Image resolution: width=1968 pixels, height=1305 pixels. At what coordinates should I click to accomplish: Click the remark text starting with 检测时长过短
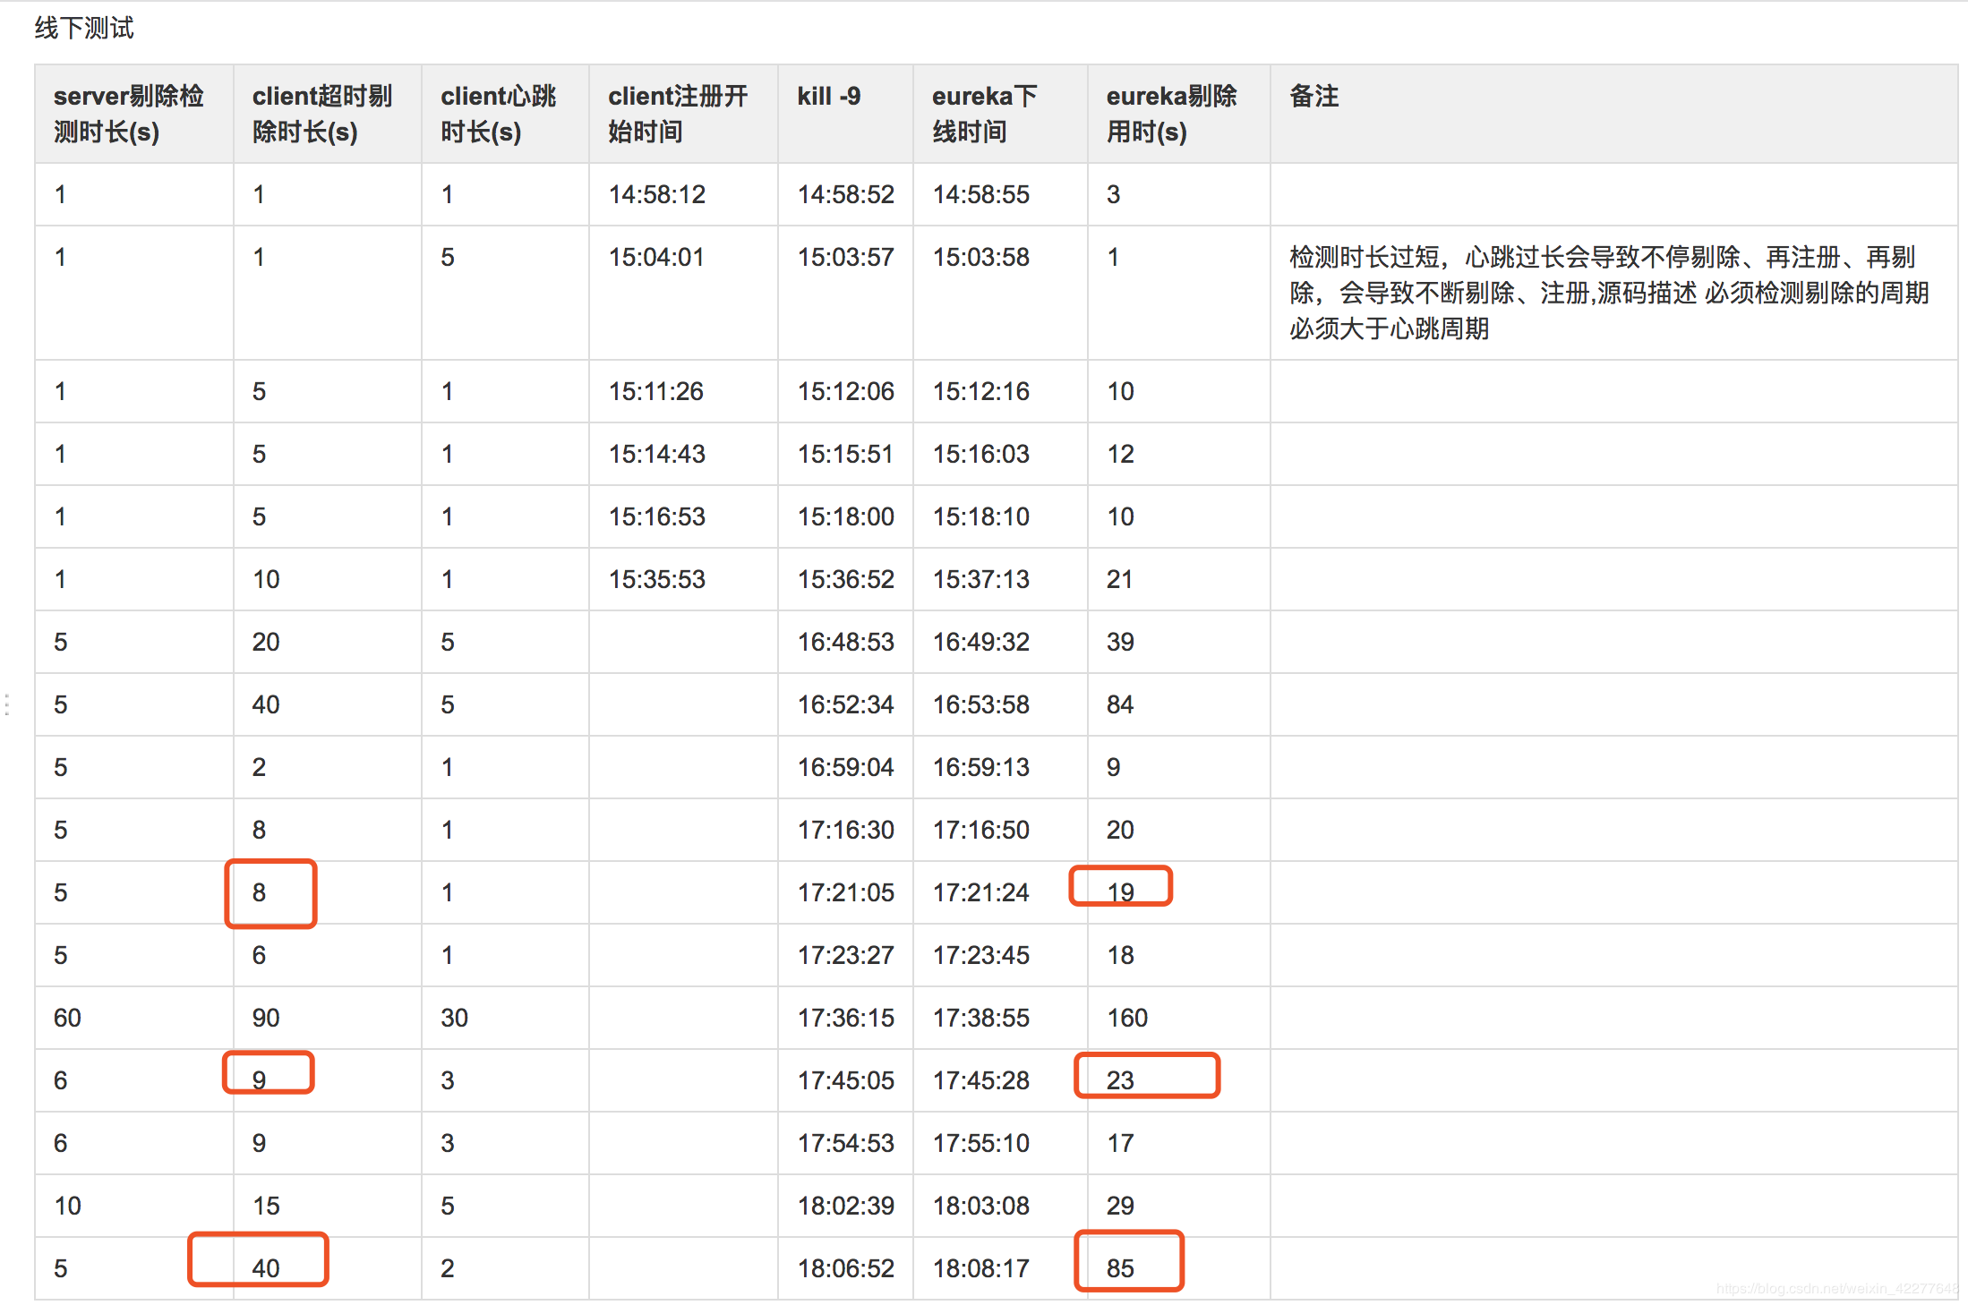(1609, 293)
